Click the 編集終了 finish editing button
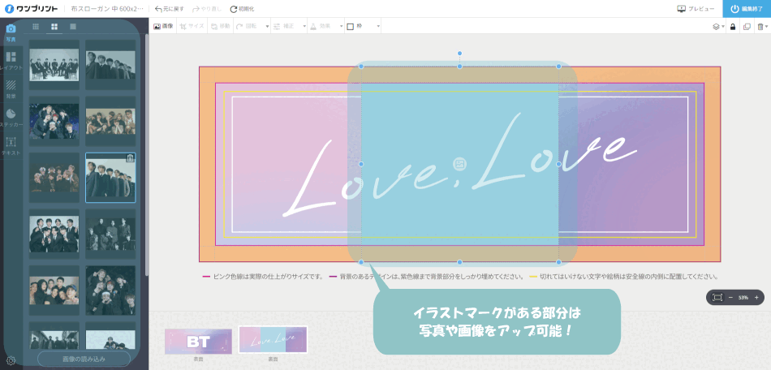This screenshot has height=370, width=771. (x=746, y=9)
